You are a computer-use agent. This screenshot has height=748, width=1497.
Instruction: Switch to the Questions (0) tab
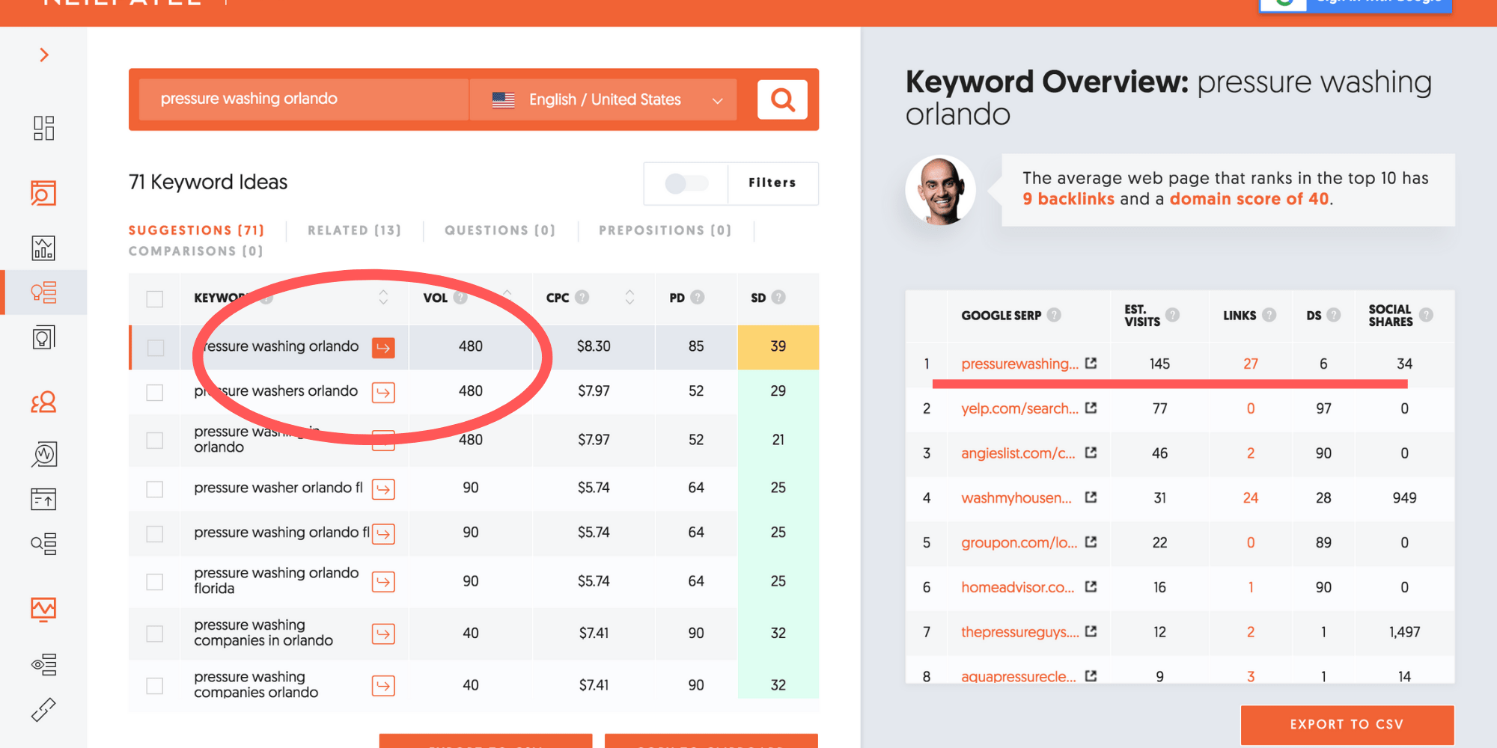tap(500, 230)
